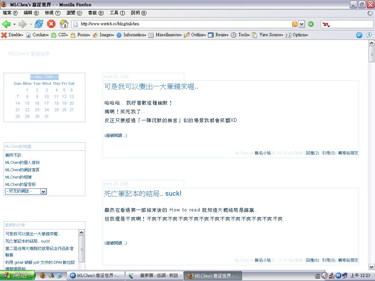Screen dimensions: 375x281
Task: Click the RSS feed icon in address bar
Action: pyautogui.click(x=295, y=24)
